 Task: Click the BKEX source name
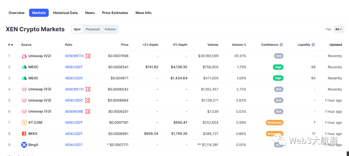tap(33, 133)
